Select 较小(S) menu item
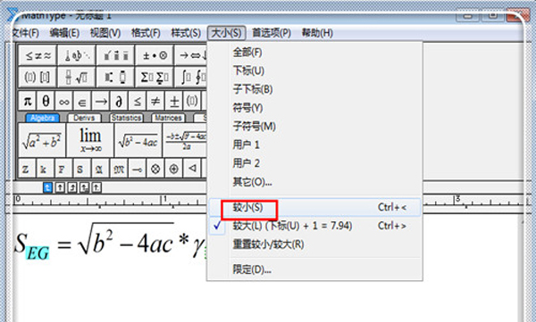The height and width of the screenshot is (322, 536). click(x=314, y=207)
